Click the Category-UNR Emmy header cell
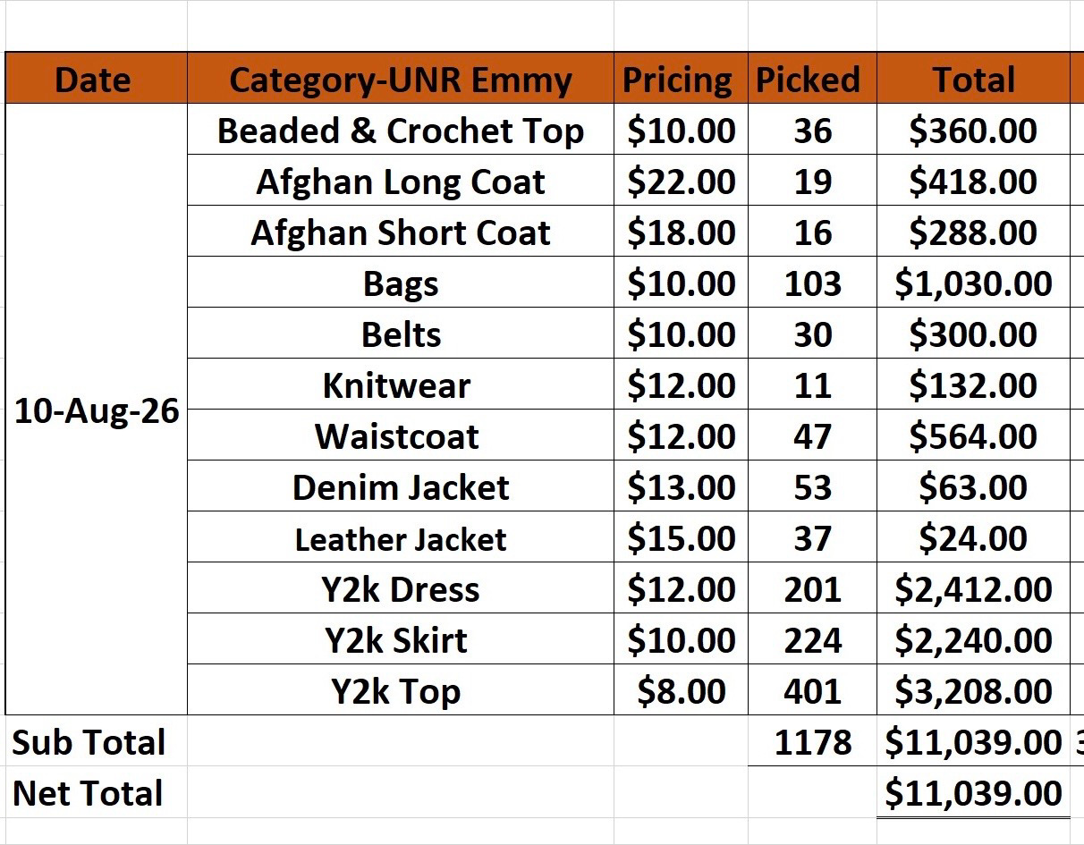 401,79
